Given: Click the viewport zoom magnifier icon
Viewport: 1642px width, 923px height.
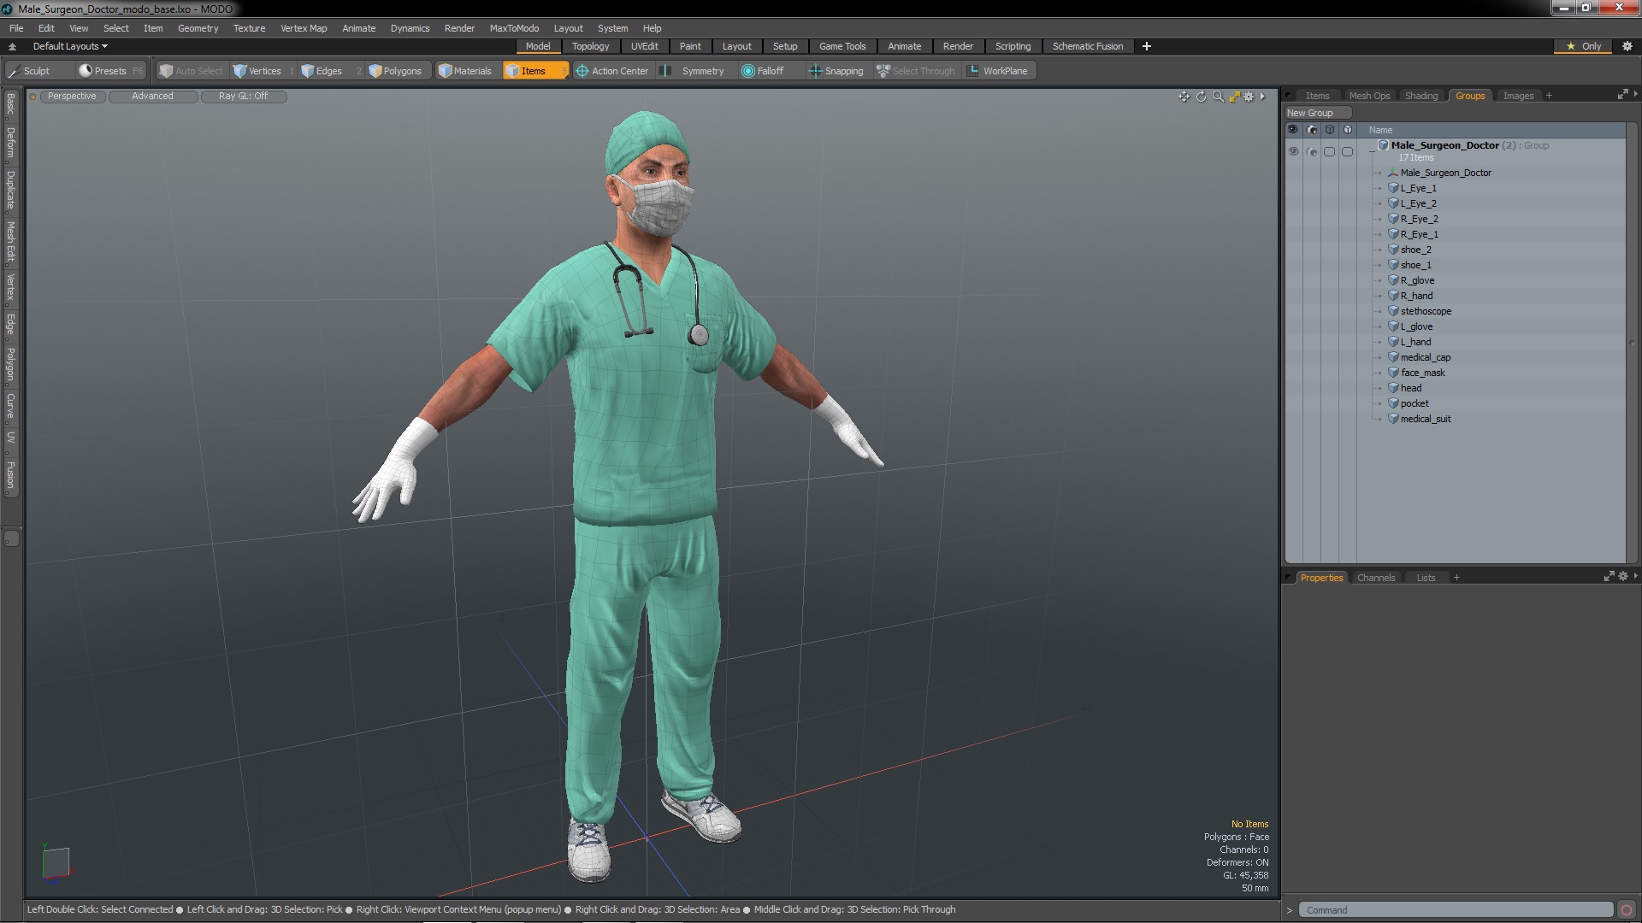Looking at the screenshot, I should pos(1218,97).
